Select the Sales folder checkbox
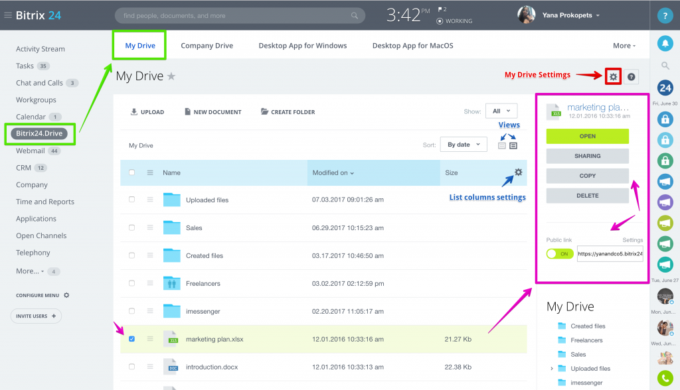 132,227
